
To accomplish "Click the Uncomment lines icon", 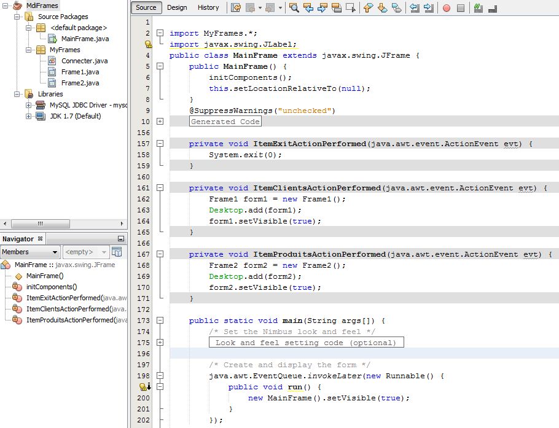I will point(493,8).
